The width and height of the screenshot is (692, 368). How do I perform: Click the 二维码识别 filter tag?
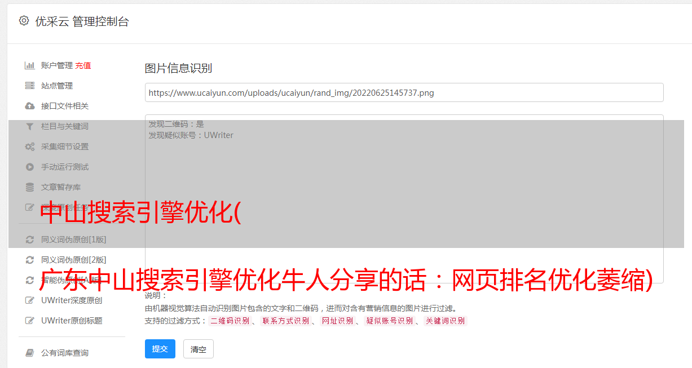pyautogui.click(x=230, y=321)
